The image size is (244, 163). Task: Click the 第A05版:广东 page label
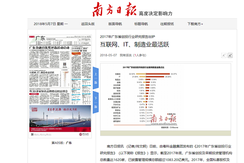(62, 143)
